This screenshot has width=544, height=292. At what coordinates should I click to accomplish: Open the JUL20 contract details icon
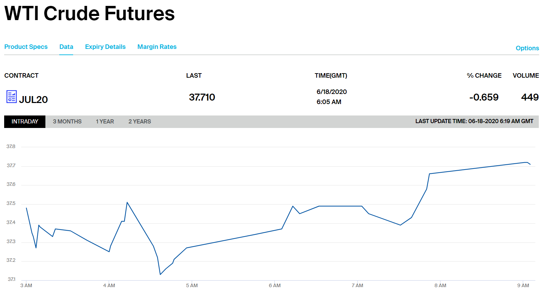pos(11,97)
